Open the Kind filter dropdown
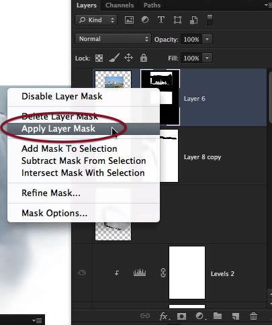The height and width of the screenshot is (325, 272). click(x=96, y=20)
